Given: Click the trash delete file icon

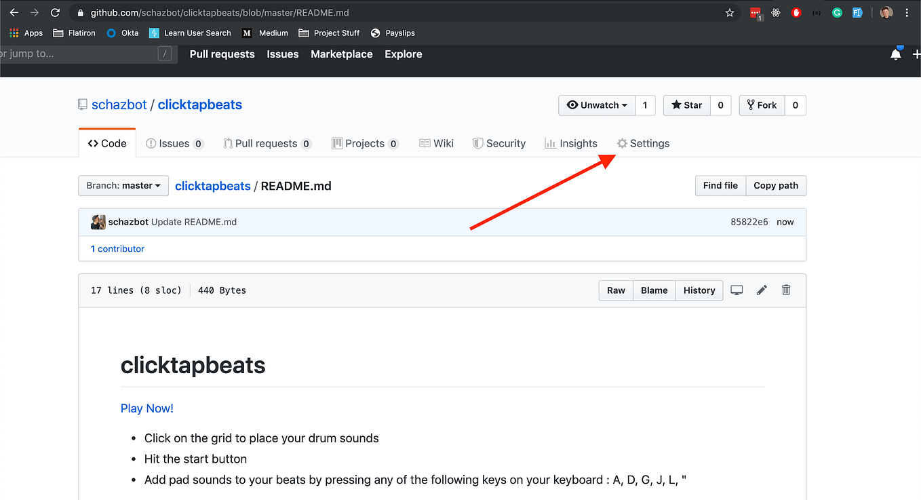Looking at the screenshot, I should 786,290.
